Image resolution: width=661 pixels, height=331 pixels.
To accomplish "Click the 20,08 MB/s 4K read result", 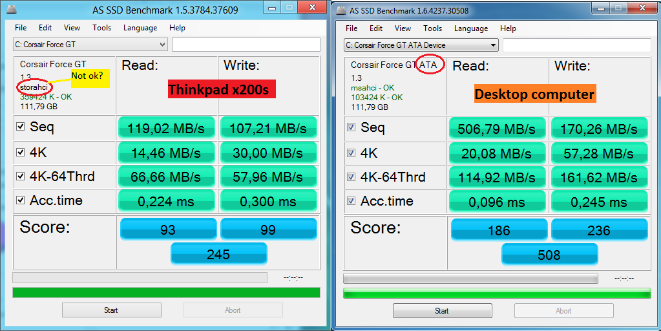I will (498, 153).
